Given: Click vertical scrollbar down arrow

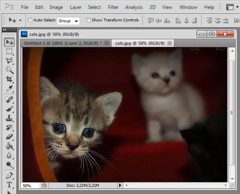Looking at the screenshot, I should pos(232,179).
